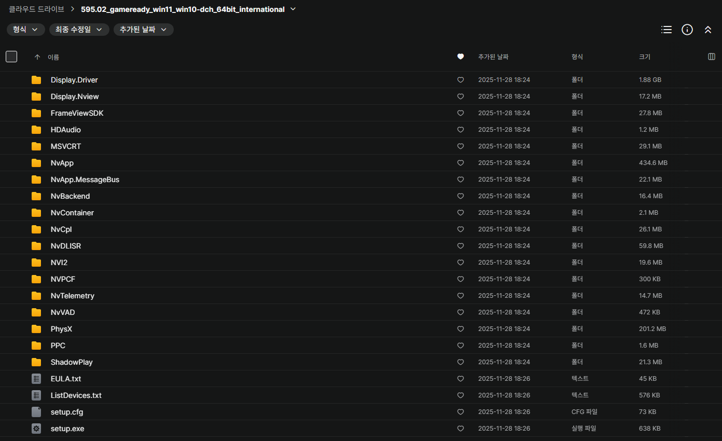Viewport: 722px width, 441px height.
Task: Select the setup.exe file name
Action: click(x=67, y=429)
